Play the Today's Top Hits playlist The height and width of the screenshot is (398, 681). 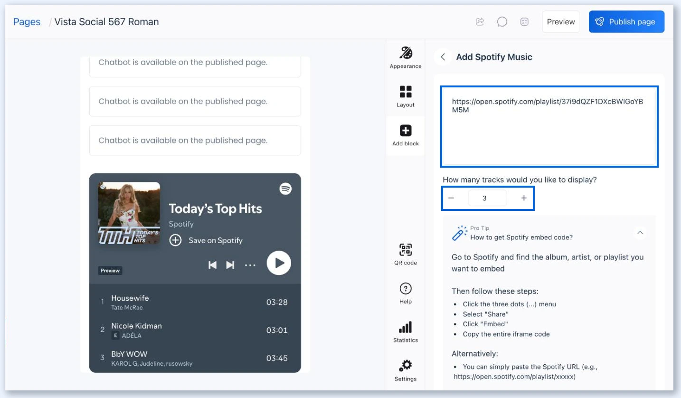pyautogui.click(x=279, y=263)
